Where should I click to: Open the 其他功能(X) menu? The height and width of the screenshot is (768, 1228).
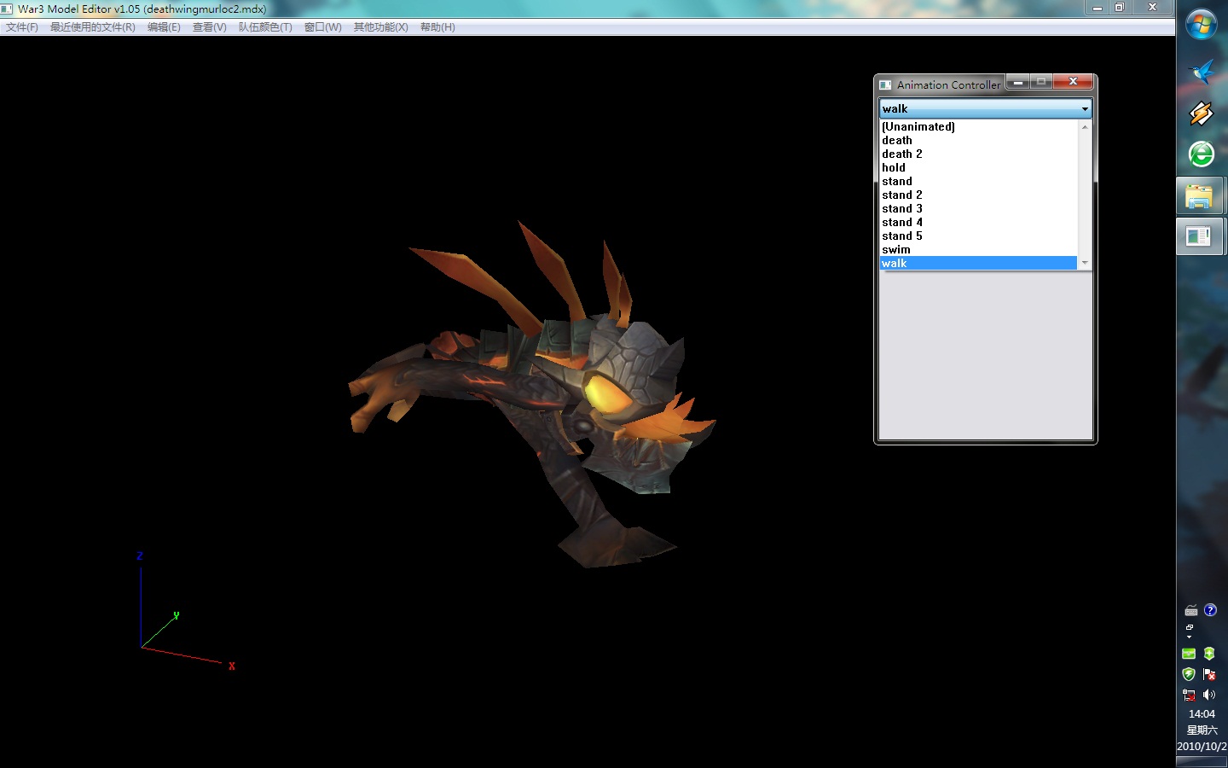click(x=380, y=27)
